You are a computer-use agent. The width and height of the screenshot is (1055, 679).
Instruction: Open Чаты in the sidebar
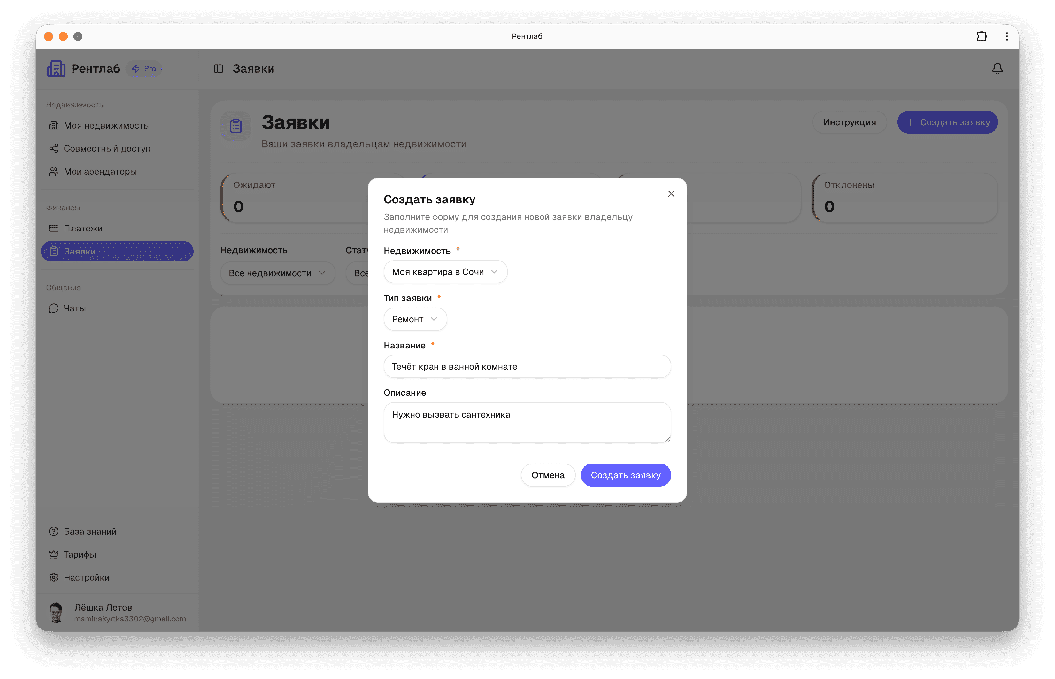(x=74, y=308)
